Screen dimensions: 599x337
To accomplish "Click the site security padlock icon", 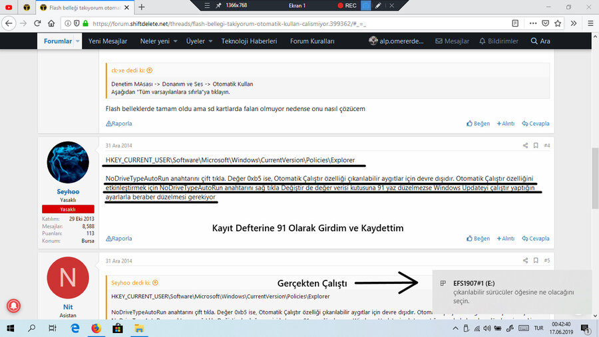I will [x=86, y=23].
